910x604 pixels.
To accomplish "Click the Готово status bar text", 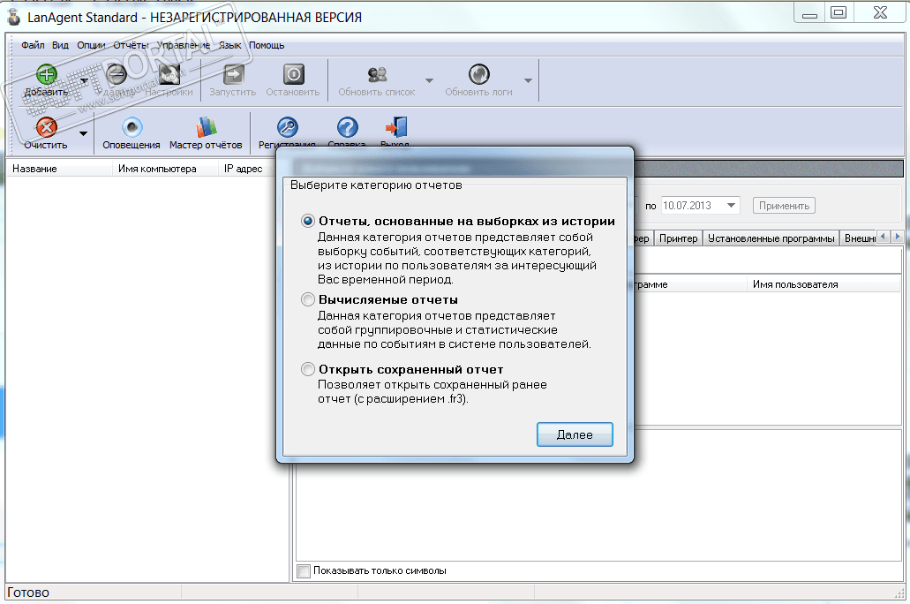I will (28, 593).
